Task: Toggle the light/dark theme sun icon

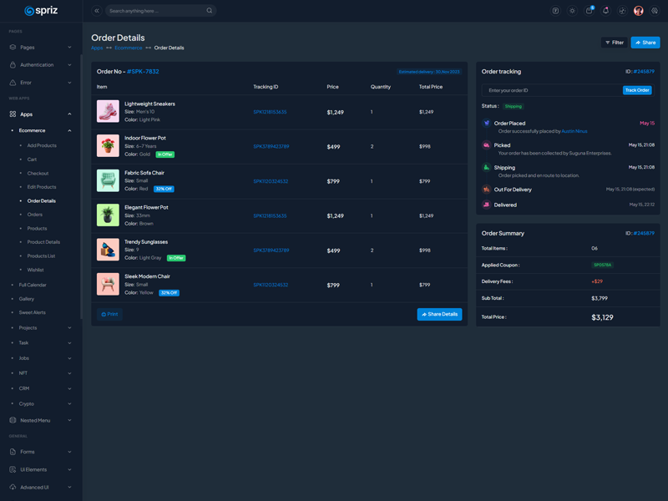Action: click(x=572, y=11)
